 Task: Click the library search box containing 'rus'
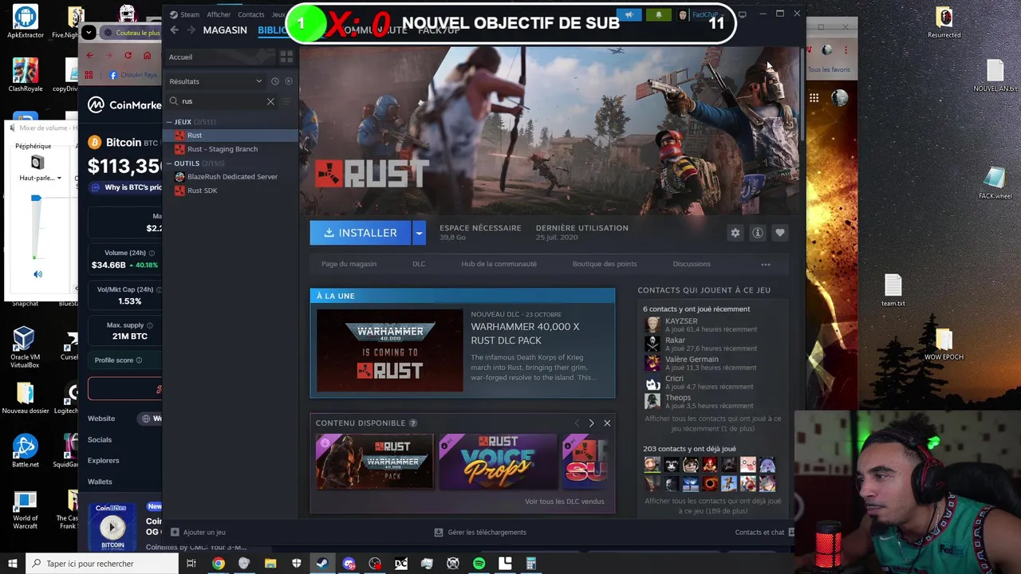click(x=222, y=101)
